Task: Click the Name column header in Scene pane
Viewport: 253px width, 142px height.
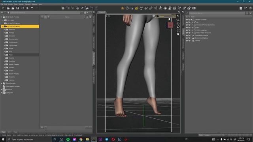Action: pyautogui.click(x=193, y=17)
